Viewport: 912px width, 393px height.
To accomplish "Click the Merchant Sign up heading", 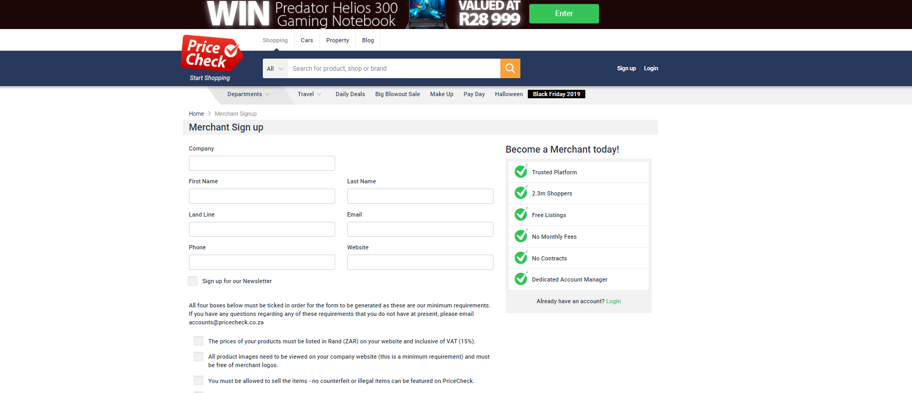I will tap(226, 127).
